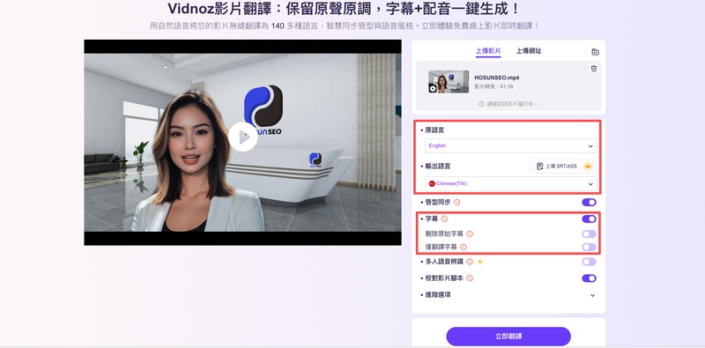
Task: Click the play icon on the uploaded video thumbnail
Action: pyautogui.click(x=433, y=89)
